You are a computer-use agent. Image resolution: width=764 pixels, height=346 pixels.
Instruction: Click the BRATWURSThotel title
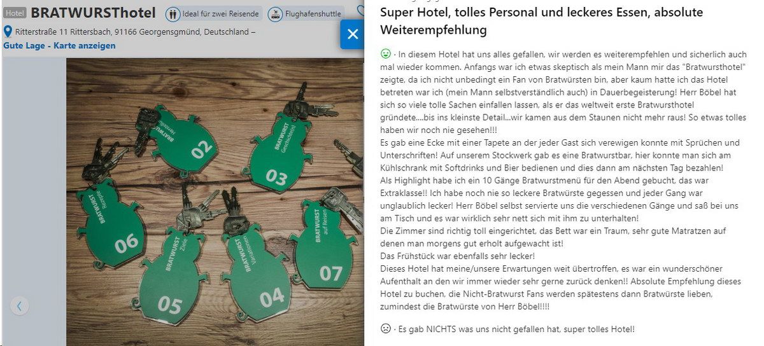93,13
